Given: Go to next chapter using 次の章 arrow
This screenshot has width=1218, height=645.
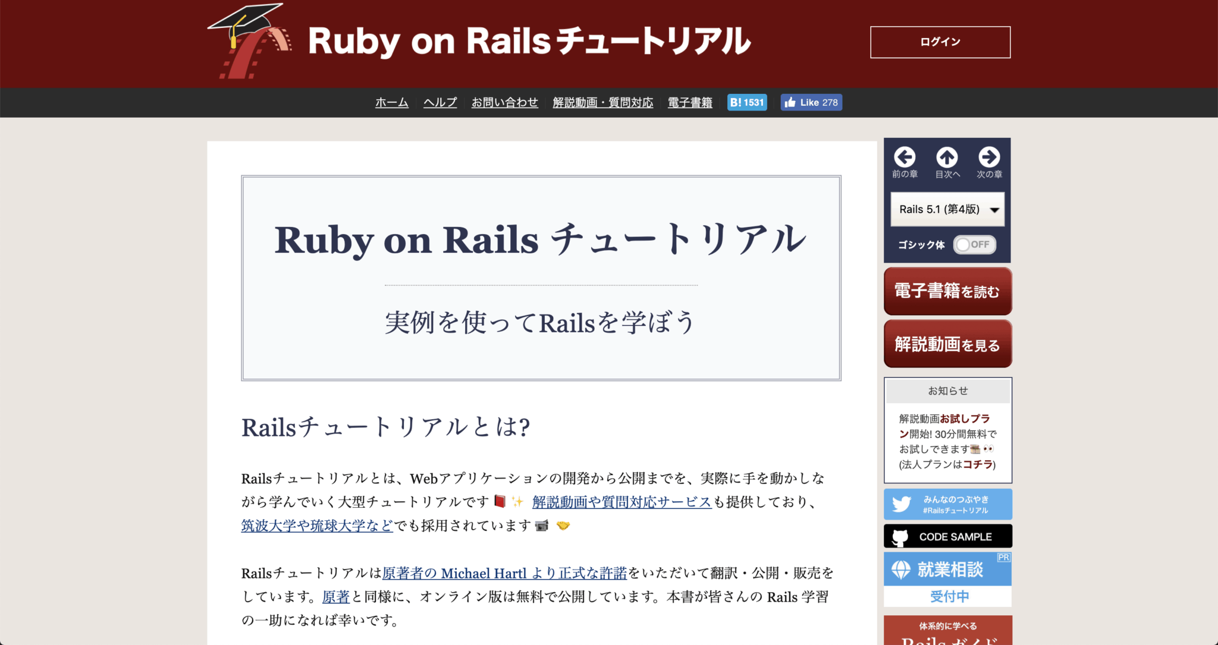Looking at the screenshot, I should pos(989,158).
